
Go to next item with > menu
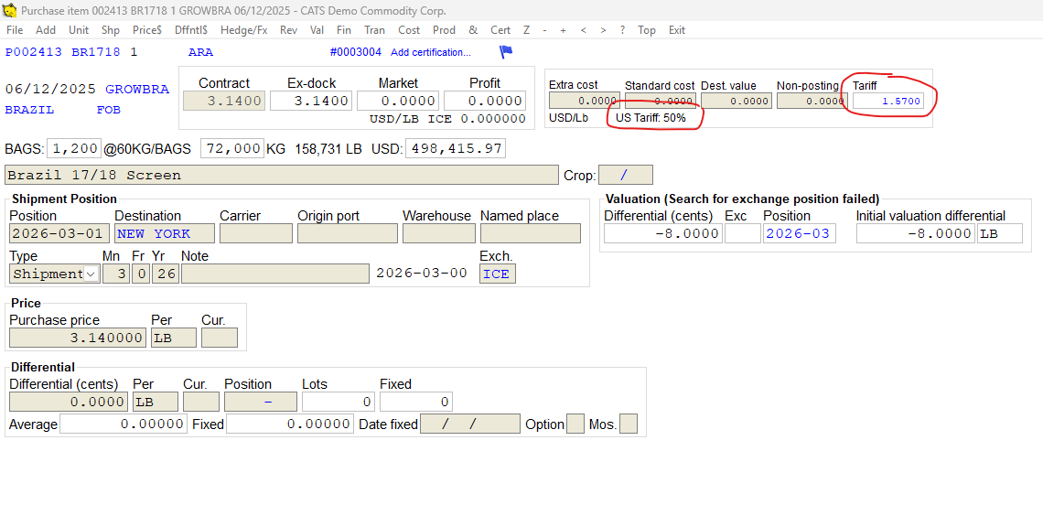(603, 30)
